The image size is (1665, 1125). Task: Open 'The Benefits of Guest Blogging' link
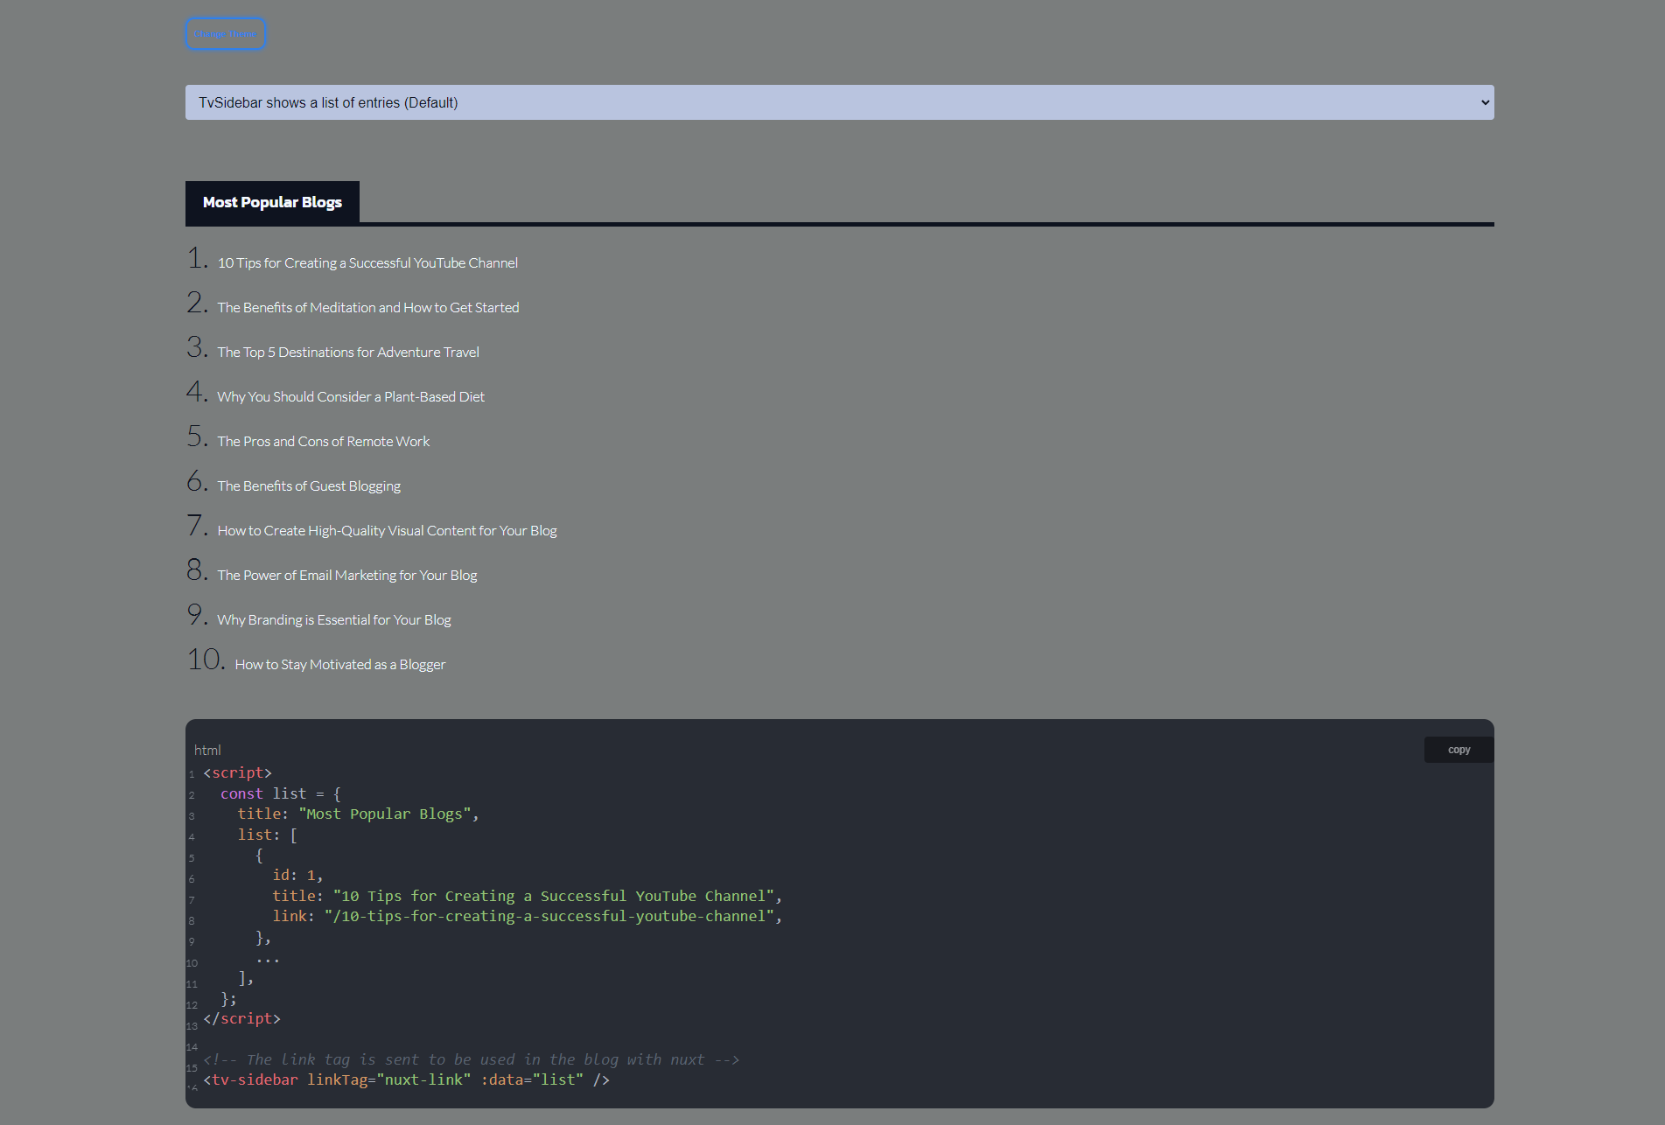[x=309, y=486]
